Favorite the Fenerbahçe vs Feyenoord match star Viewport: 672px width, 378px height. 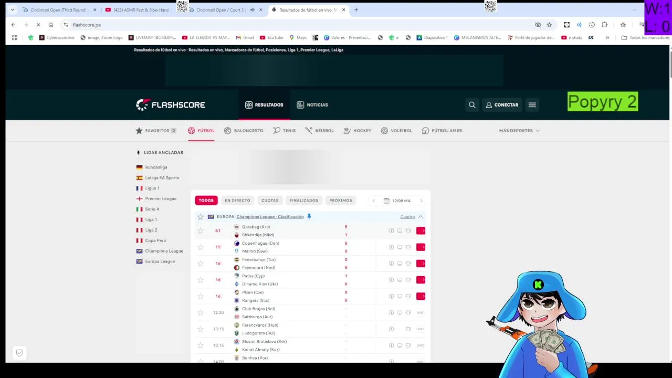pyautogui.click(x=200, y=264)
